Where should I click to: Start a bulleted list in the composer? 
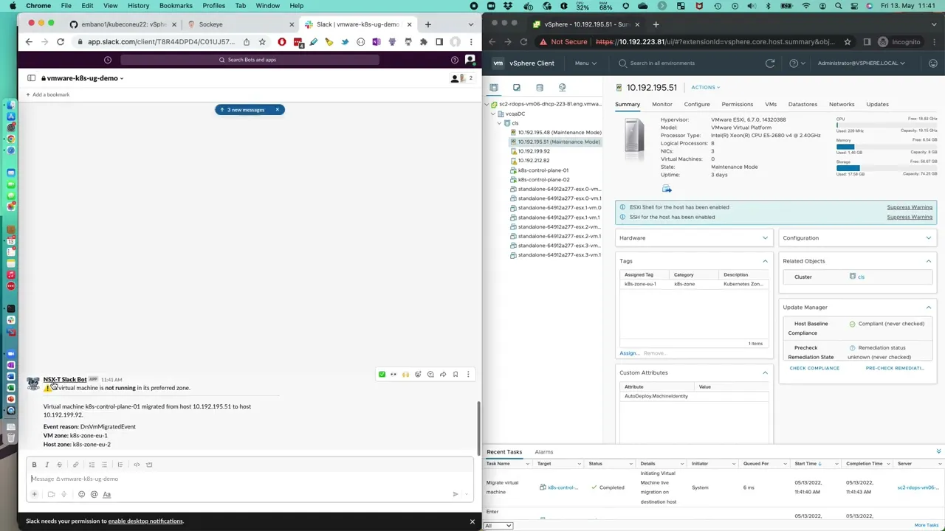[x=104, y=465]
